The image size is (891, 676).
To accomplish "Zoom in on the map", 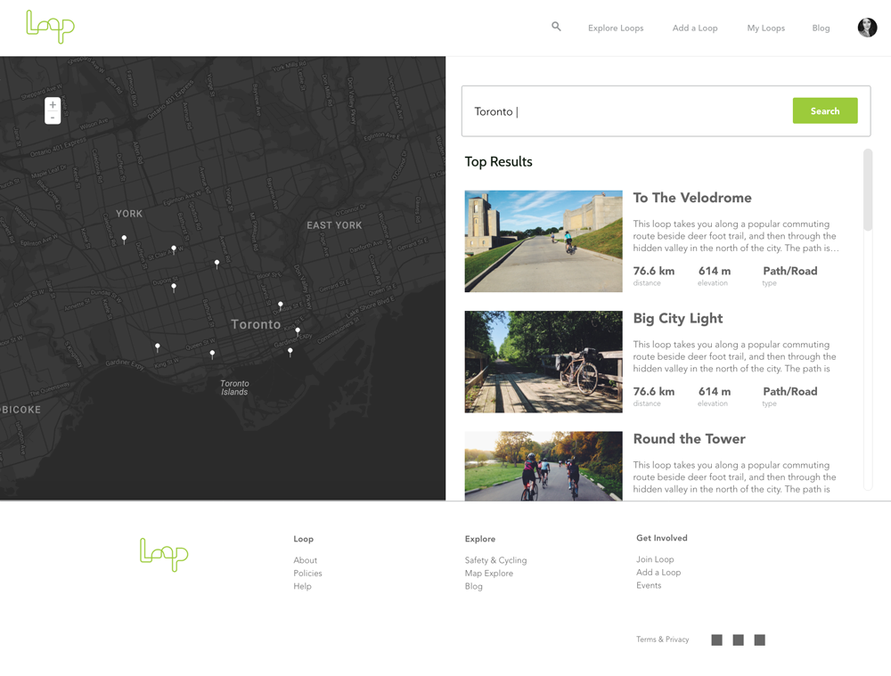I will pyautogui.click(x=53, y=104).
